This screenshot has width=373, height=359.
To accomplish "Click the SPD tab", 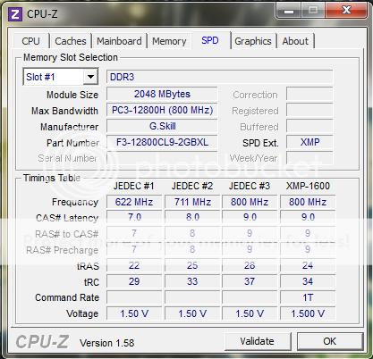I will pyautogui.click(x=210, y=40).
